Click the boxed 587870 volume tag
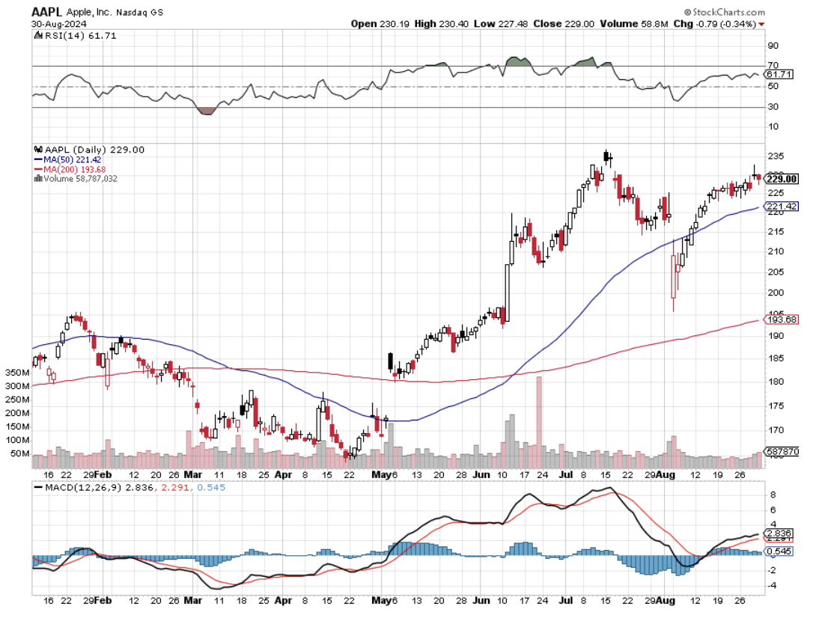Screen dimensions: 813x630 782,452
